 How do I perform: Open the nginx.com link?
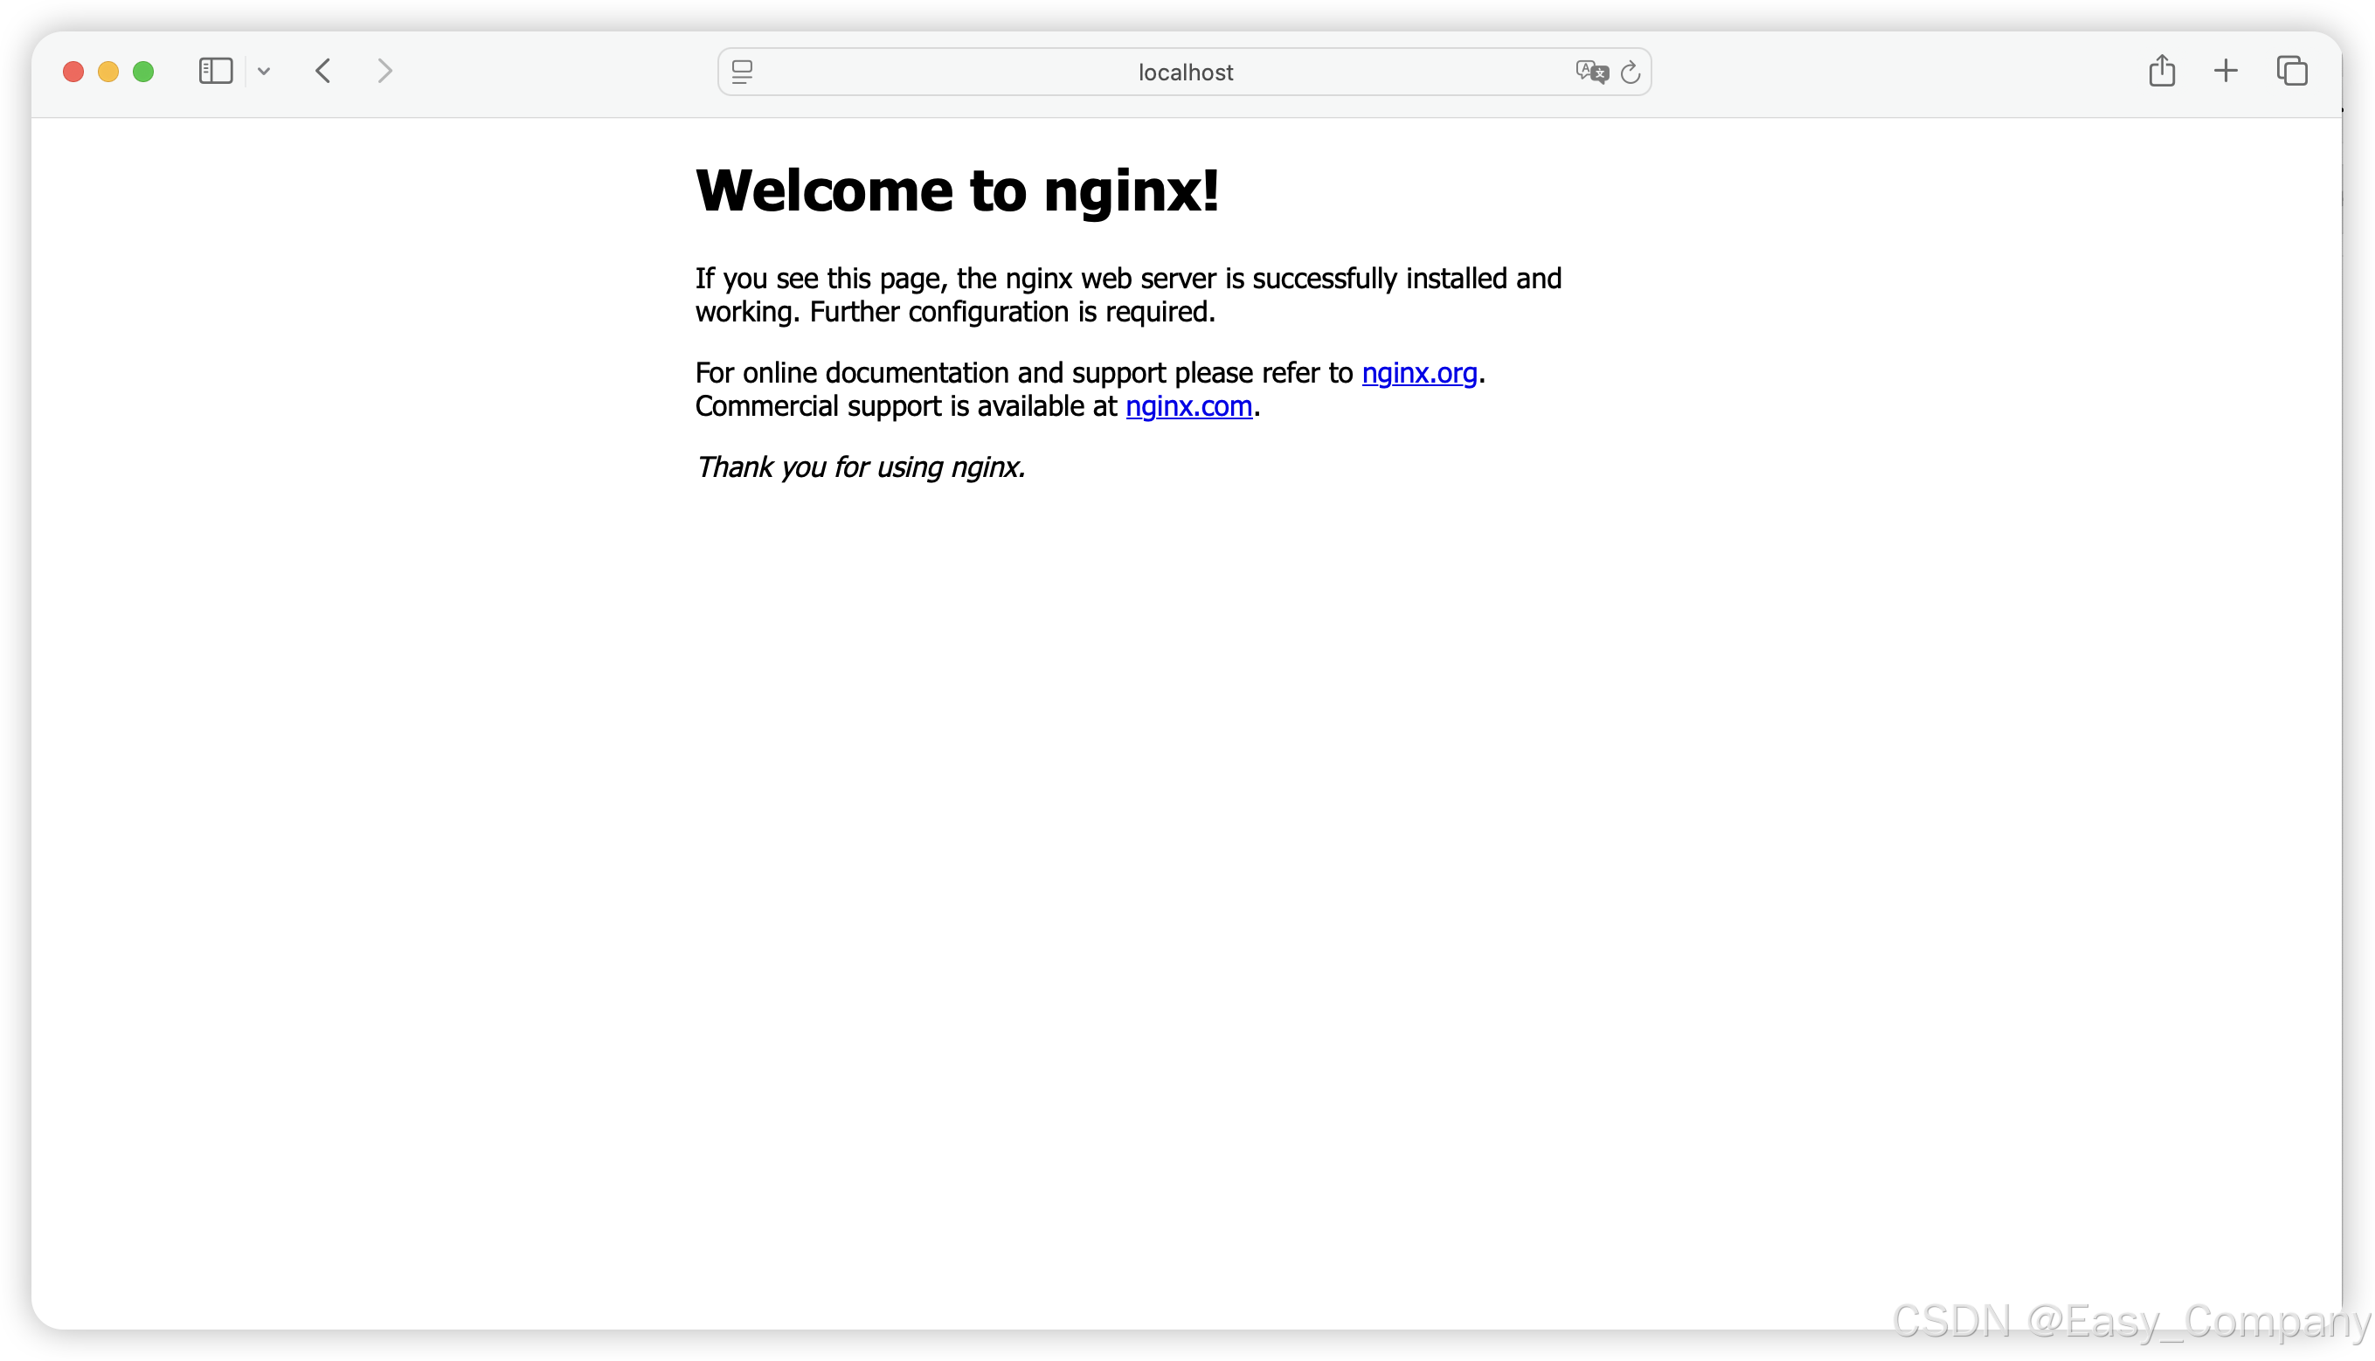click(x=1188, y=406)
